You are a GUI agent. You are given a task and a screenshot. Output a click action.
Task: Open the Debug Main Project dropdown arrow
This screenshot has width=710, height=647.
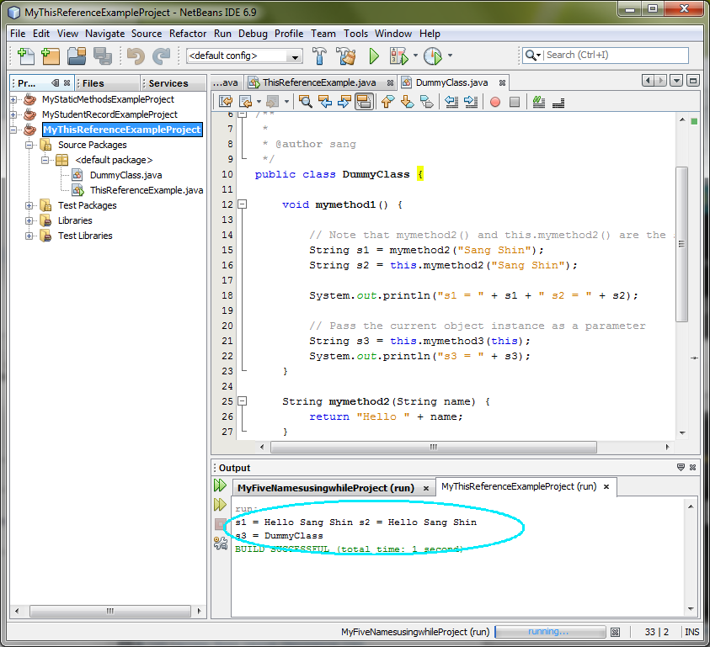(415, 56)
